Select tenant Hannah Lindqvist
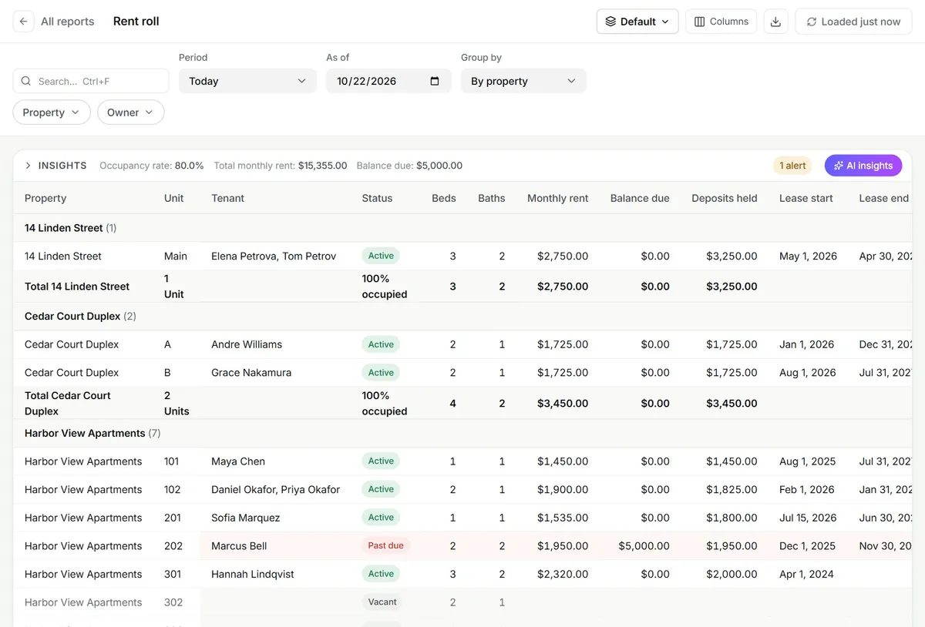Screen dimensions: 925x627 point(253,574)
